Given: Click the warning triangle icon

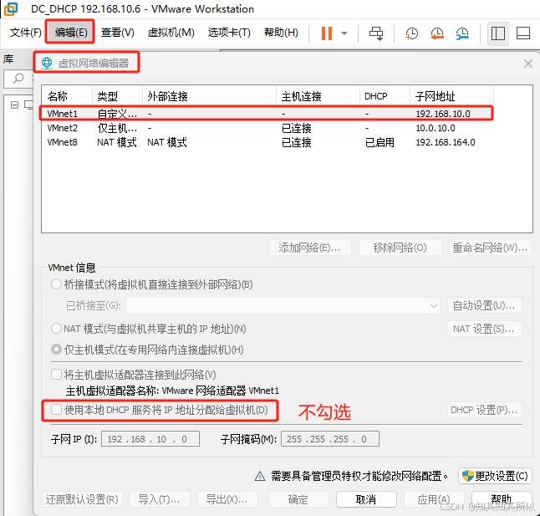Looking at the screenshot, I should click(x=260, y=477).
